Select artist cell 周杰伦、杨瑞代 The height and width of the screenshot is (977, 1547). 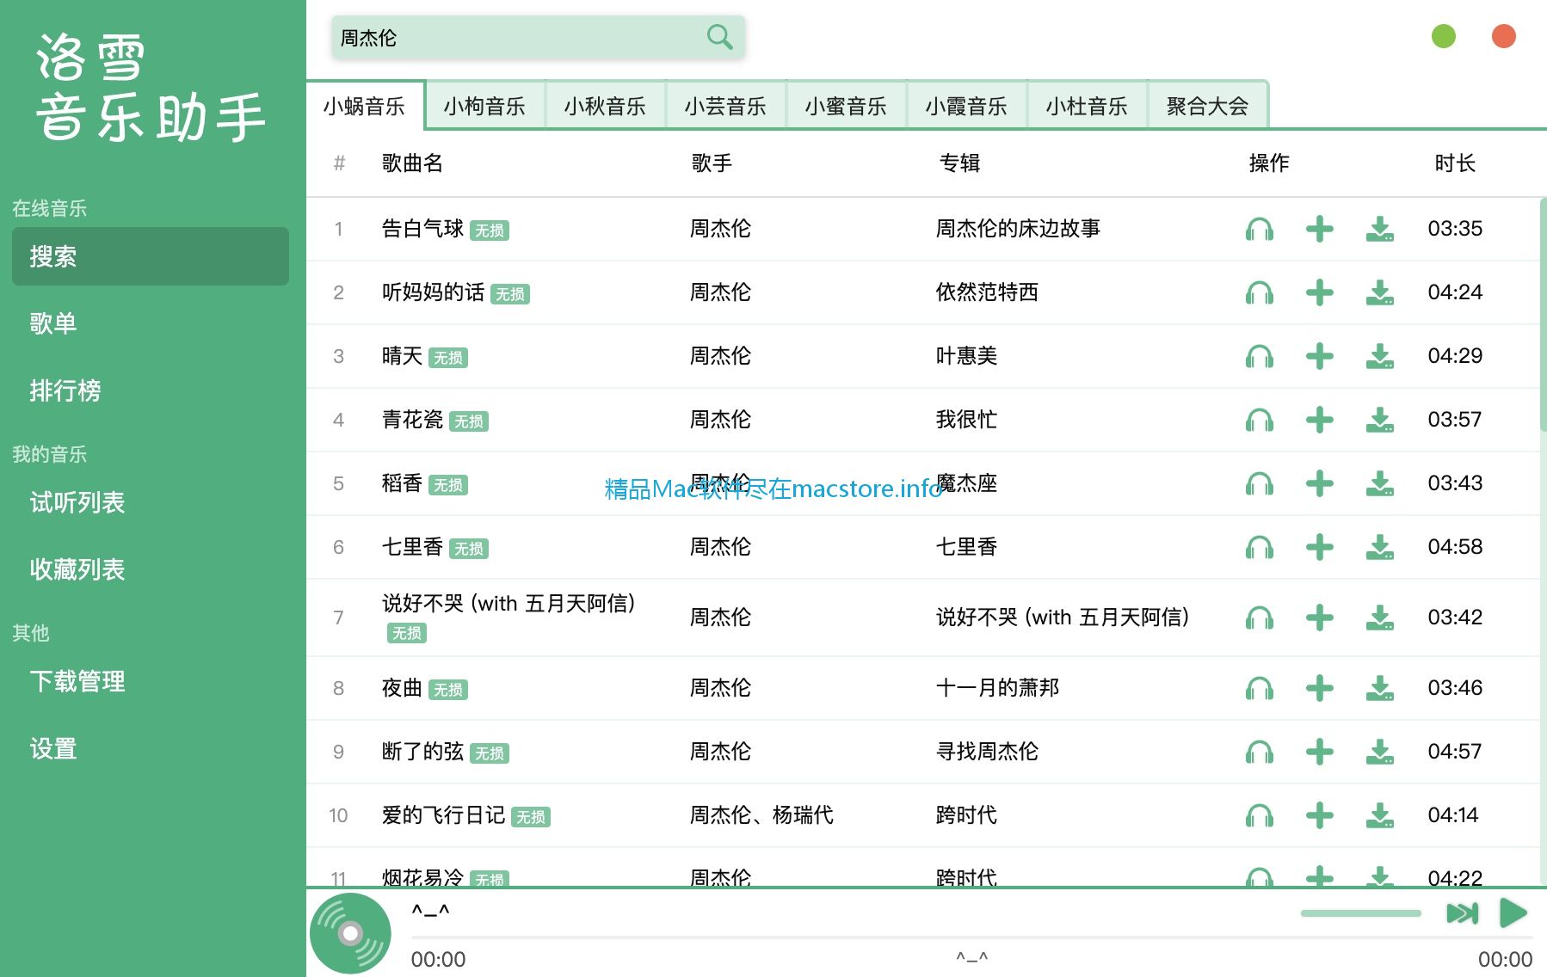click(x=761, y=815)
